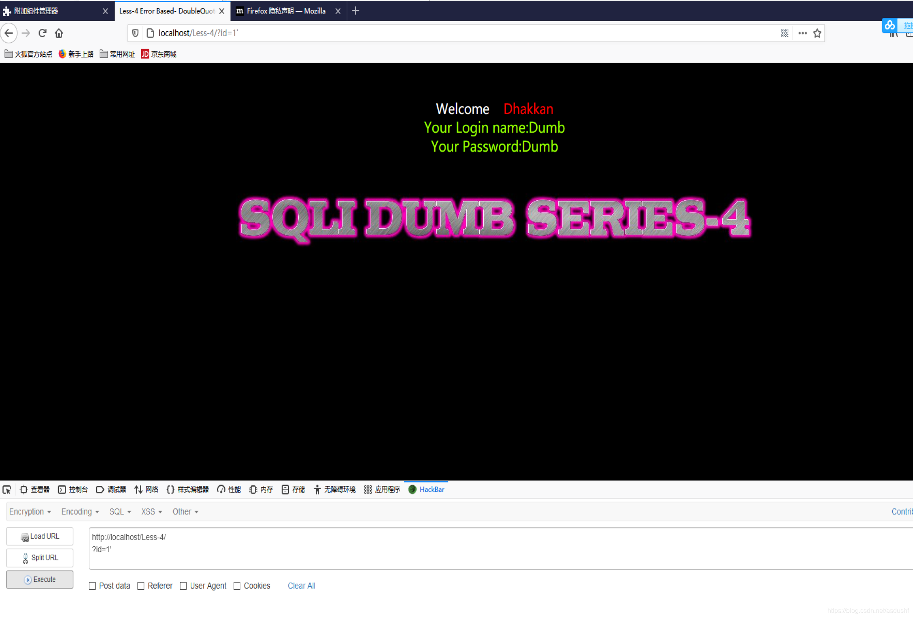Viewport: 913px width, 618px height.
Task: Open the SQL dropdown menu
Action: [x=120, y=511]
